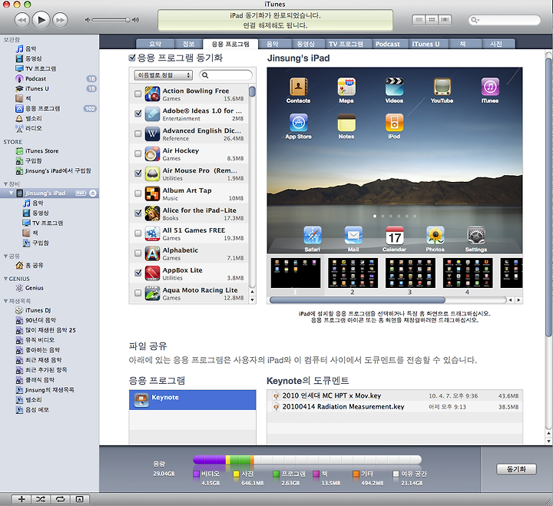Viewport: 553px width, 506px height.
Task: Click the iTunes search field
Action: coord(505,20)
